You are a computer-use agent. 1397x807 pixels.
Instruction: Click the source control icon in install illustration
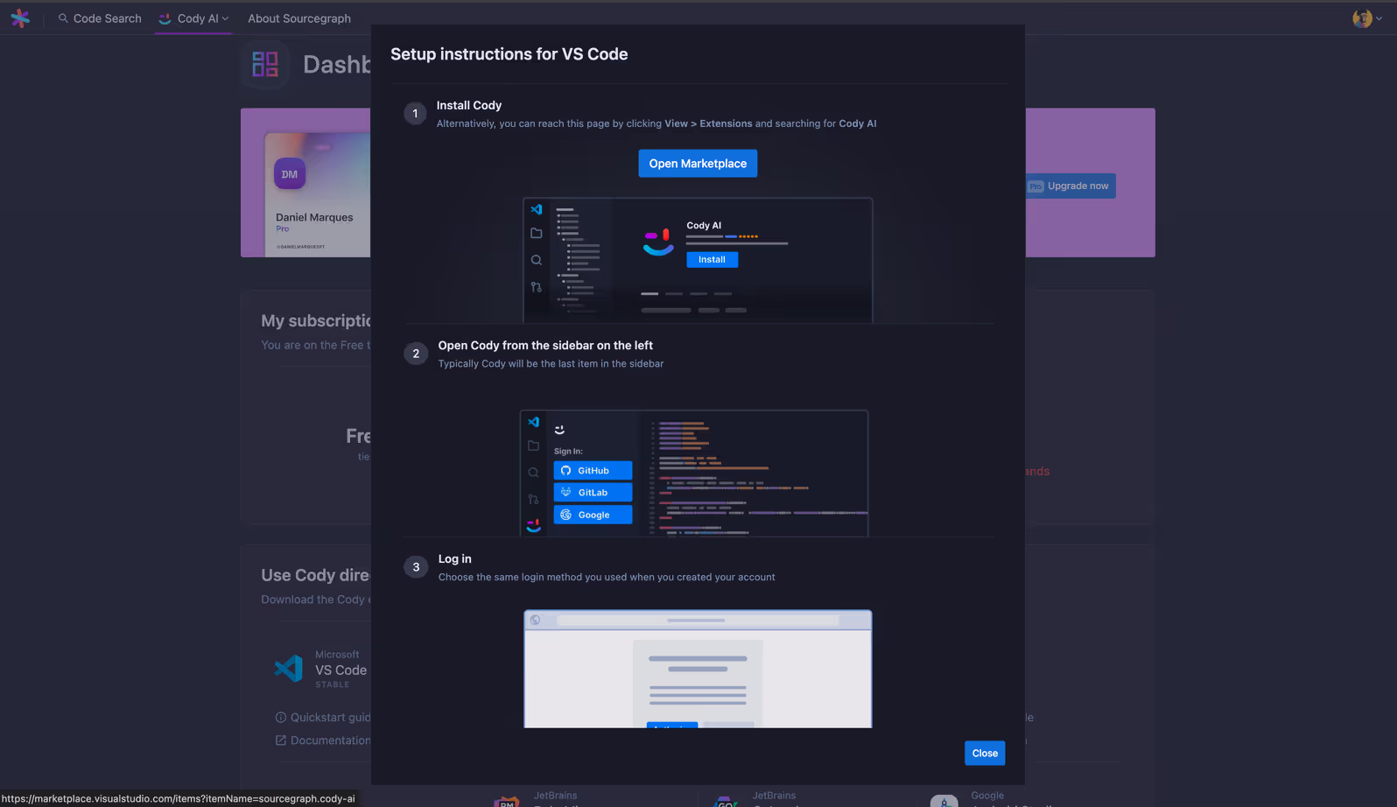537,287
